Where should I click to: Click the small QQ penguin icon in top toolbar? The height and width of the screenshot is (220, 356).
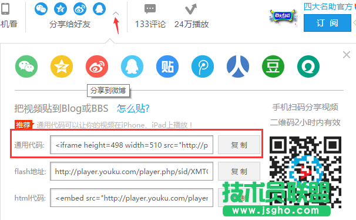click(99, 9)
